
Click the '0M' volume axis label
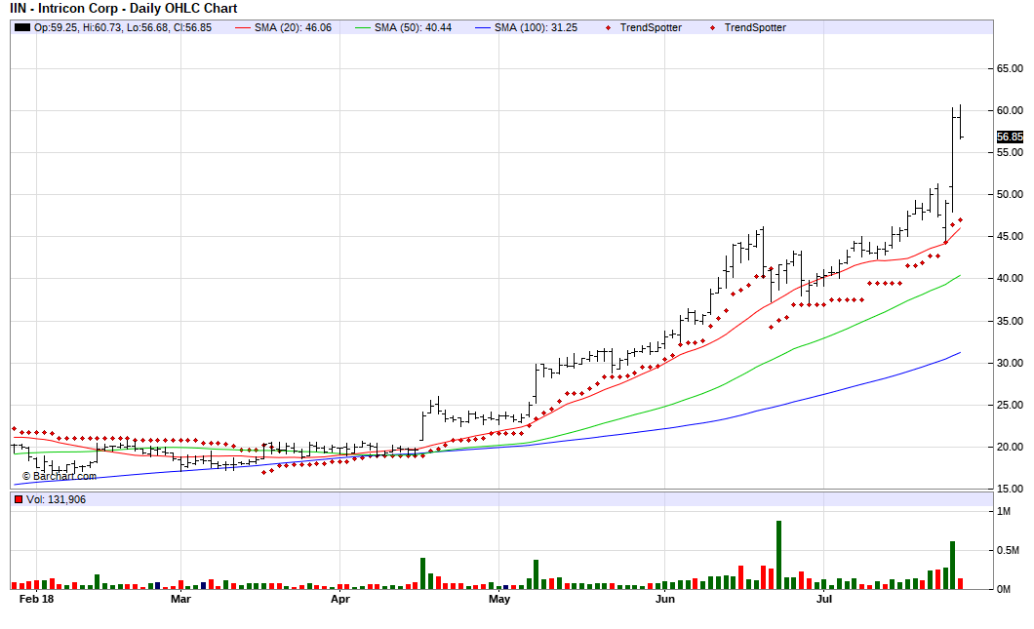tap(1003, 589)
